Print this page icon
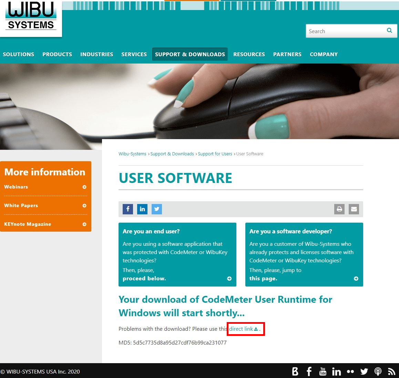Image resolution: width=399 pixels, height=378 pixels. 339,209
